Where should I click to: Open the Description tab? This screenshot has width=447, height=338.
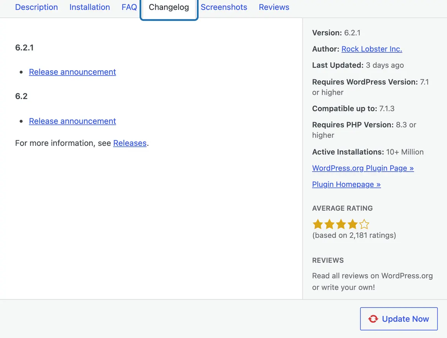pos(36,7)
